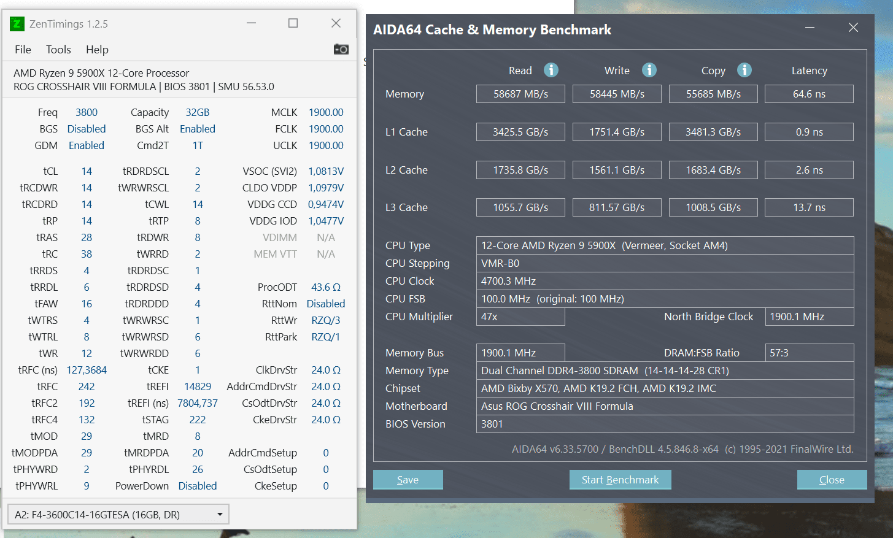The width and height of the screenshot is (893, 538).
Task: Click the CPU Stepping field VMR-B0
Action: pos(665,263)
